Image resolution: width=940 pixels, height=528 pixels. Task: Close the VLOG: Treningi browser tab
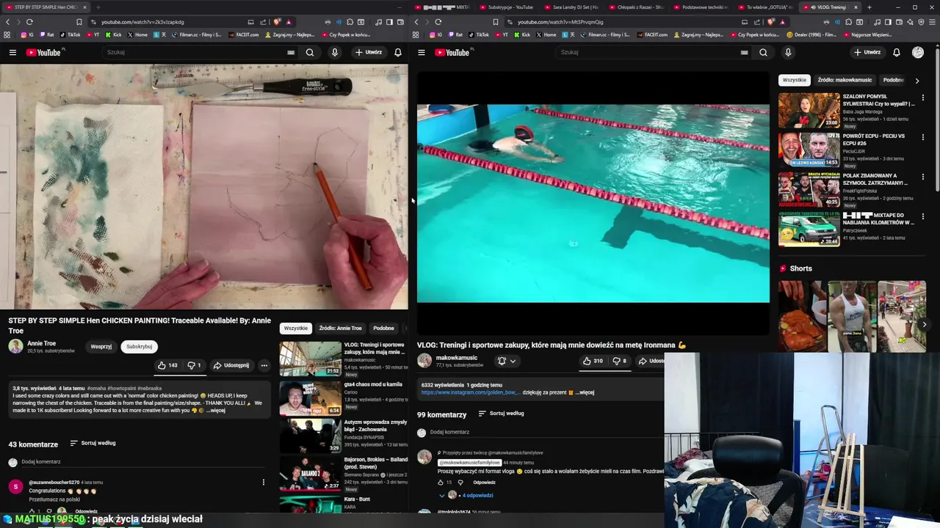click(856, 7)
